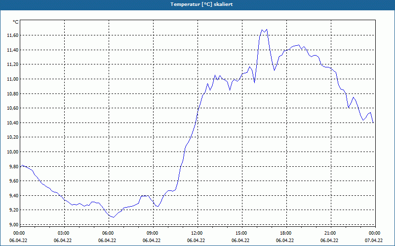395x246 pixels.
Task: Select the 11,40 y-axis label
Action: click(13, 50)
